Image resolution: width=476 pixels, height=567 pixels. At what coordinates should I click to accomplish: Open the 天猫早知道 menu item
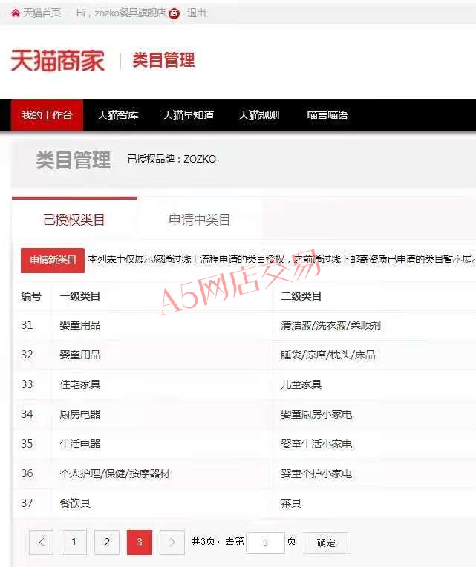tap(188, 115)
